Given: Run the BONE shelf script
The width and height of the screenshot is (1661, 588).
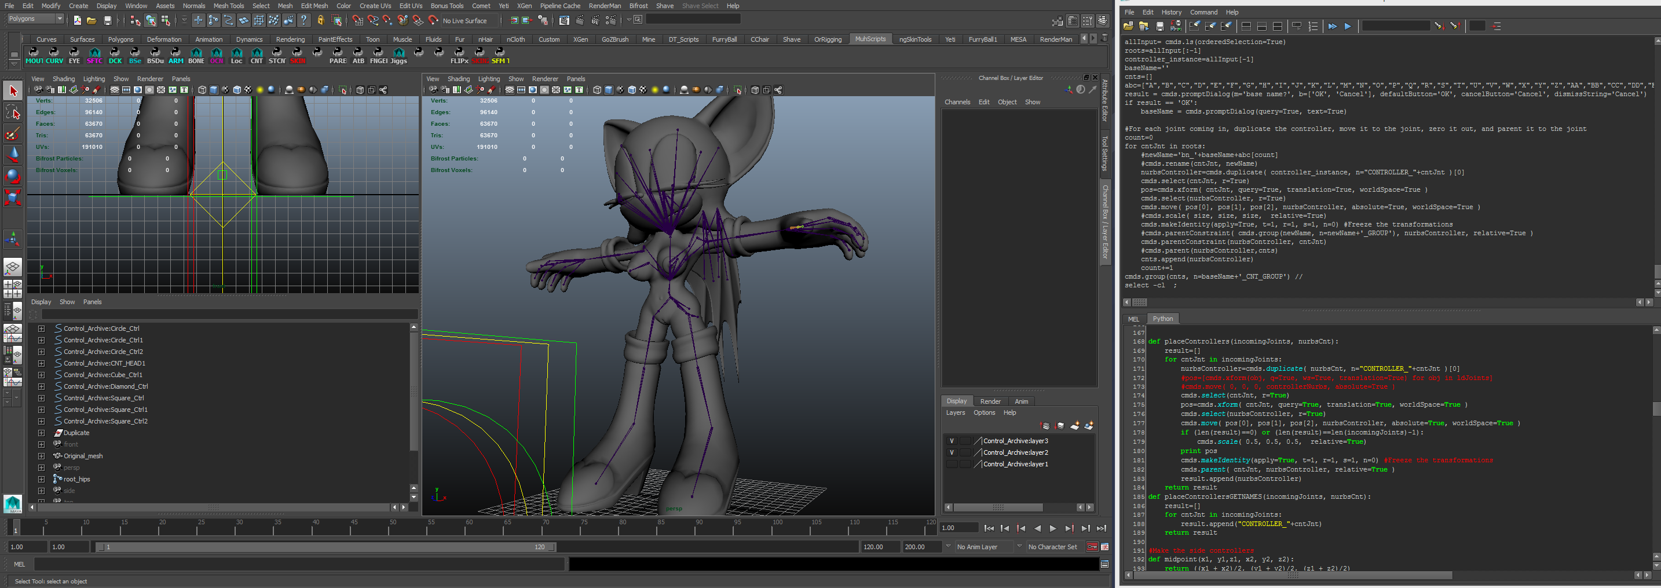Looking at the screenshot, I should click(196, 56).
